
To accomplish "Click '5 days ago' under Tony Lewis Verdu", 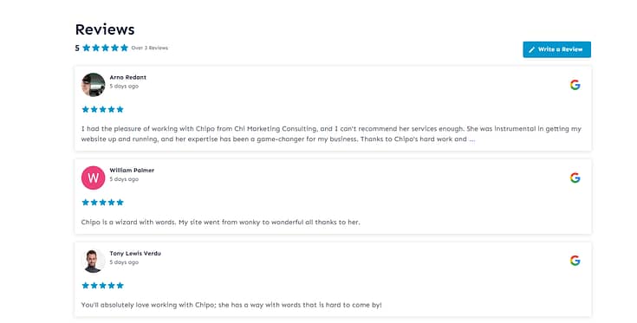I will tap(124, 262).
